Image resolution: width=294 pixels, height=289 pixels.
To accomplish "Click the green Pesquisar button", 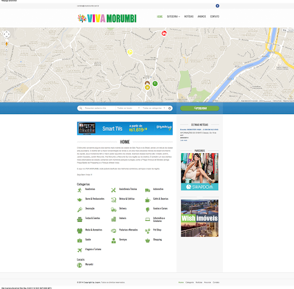I will point(200,108).
